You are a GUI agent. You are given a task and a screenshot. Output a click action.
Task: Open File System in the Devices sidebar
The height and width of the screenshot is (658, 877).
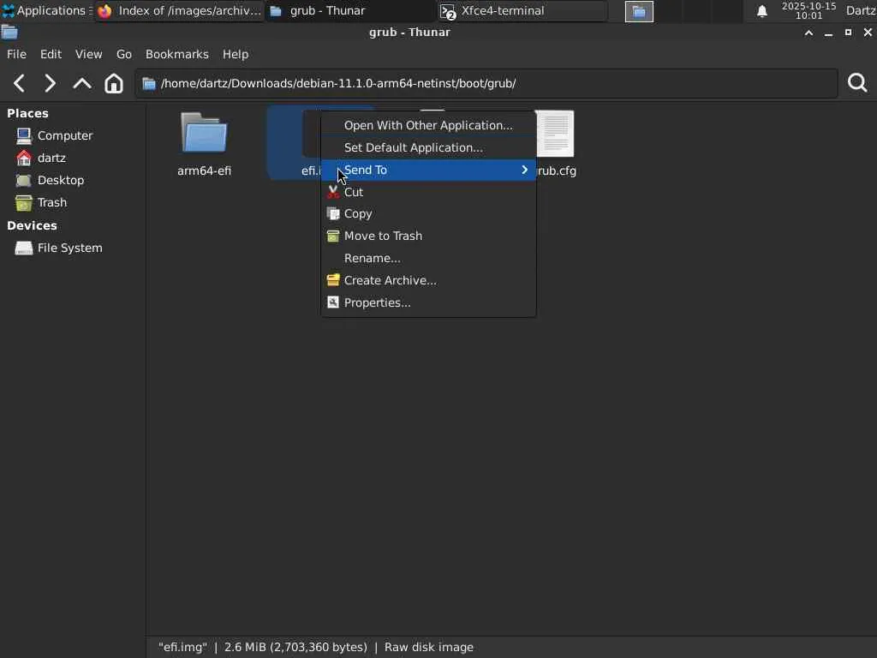click(69, 248)
